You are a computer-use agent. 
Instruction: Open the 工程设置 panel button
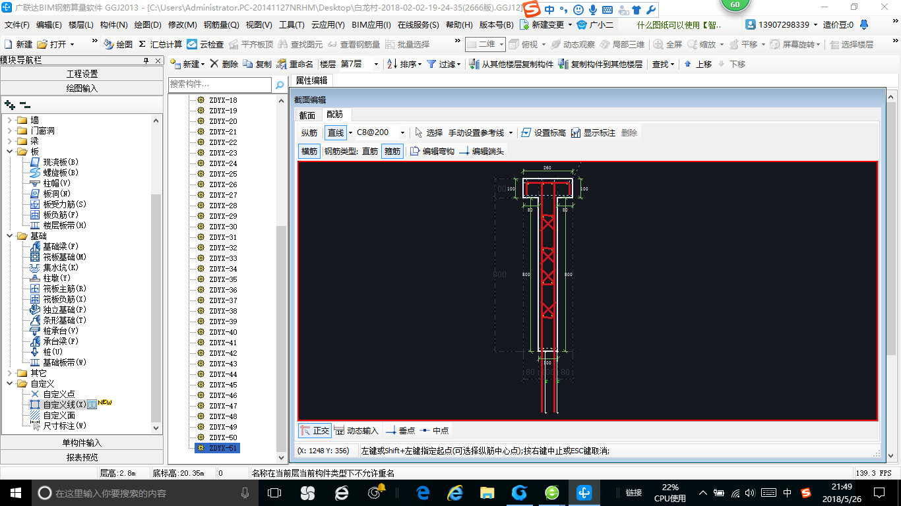point(82,74)
